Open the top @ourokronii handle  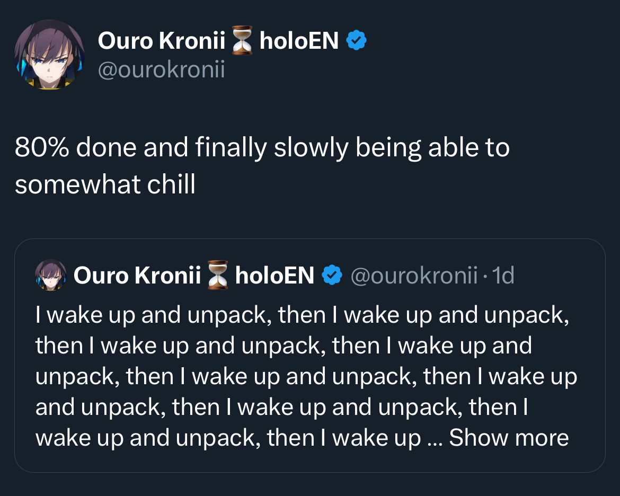(x=161, y=69)
